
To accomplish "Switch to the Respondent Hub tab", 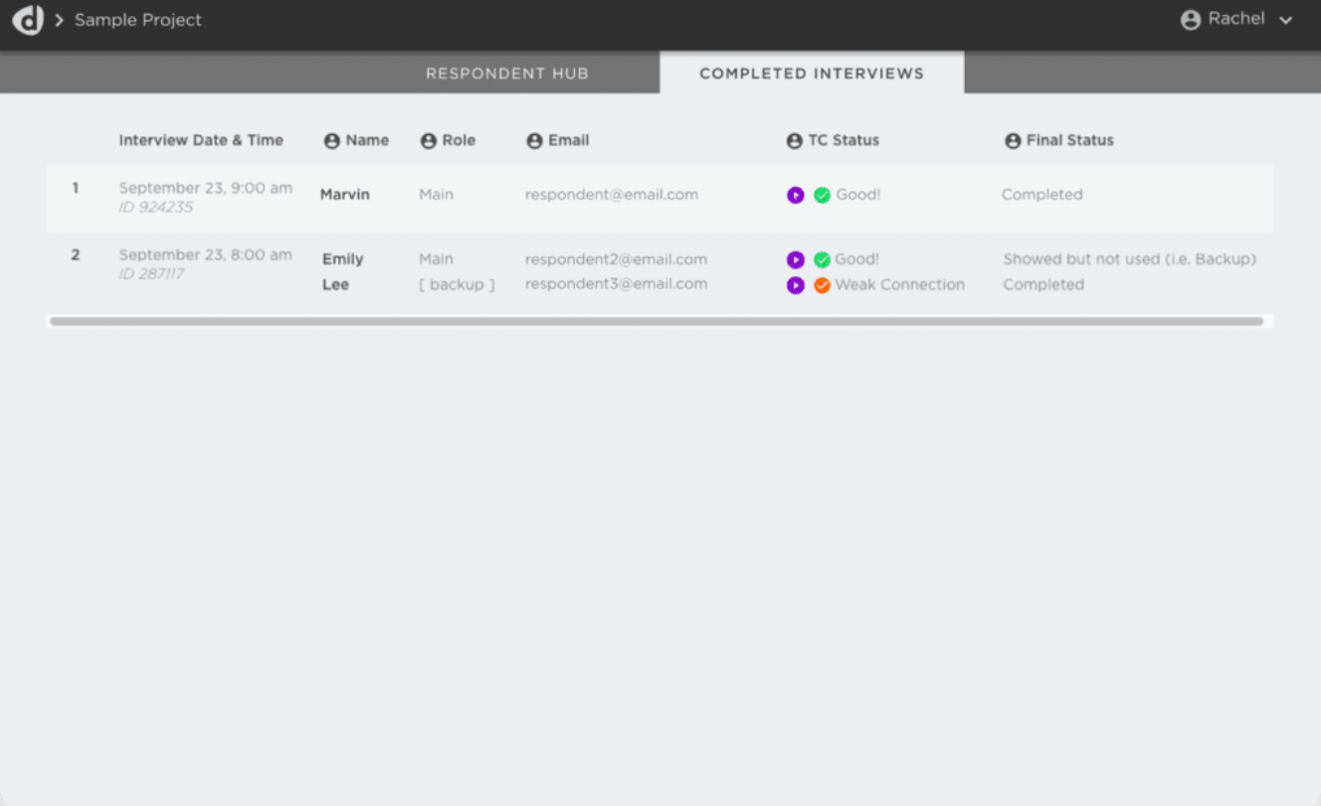I will (507, 74).
